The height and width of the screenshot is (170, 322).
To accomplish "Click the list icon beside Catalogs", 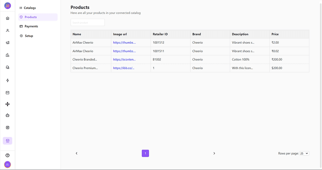I will 21,8.
